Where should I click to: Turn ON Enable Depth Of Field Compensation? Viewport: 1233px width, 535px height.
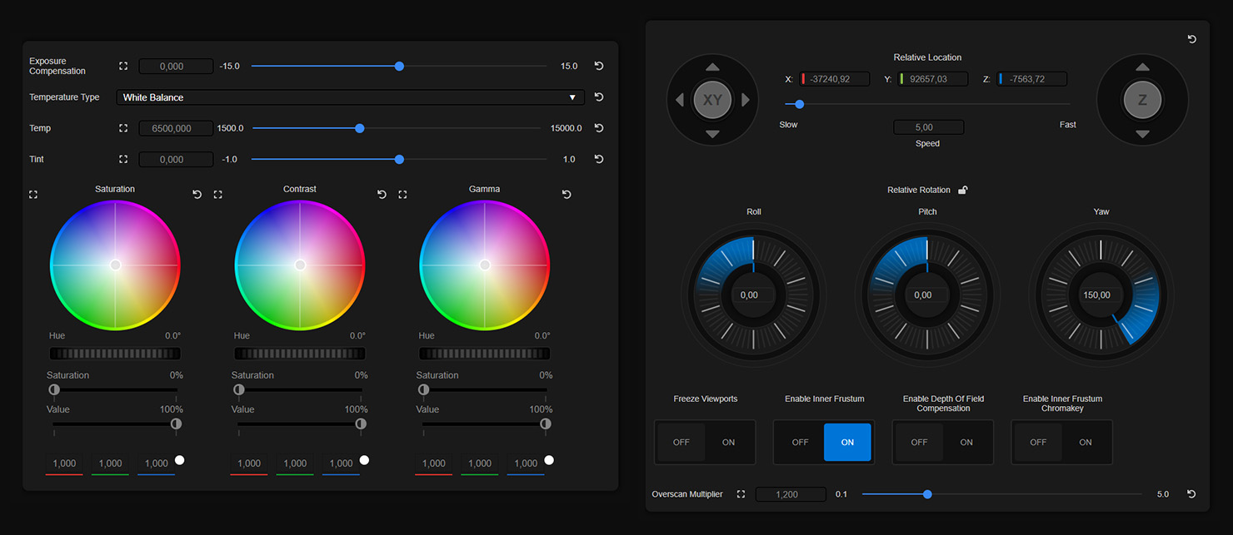click(966, 443)
